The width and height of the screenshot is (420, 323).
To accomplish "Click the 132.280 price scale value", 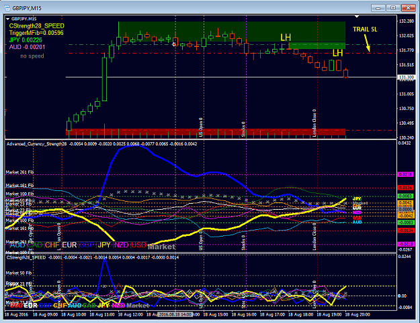I will [x=407, y=21].
